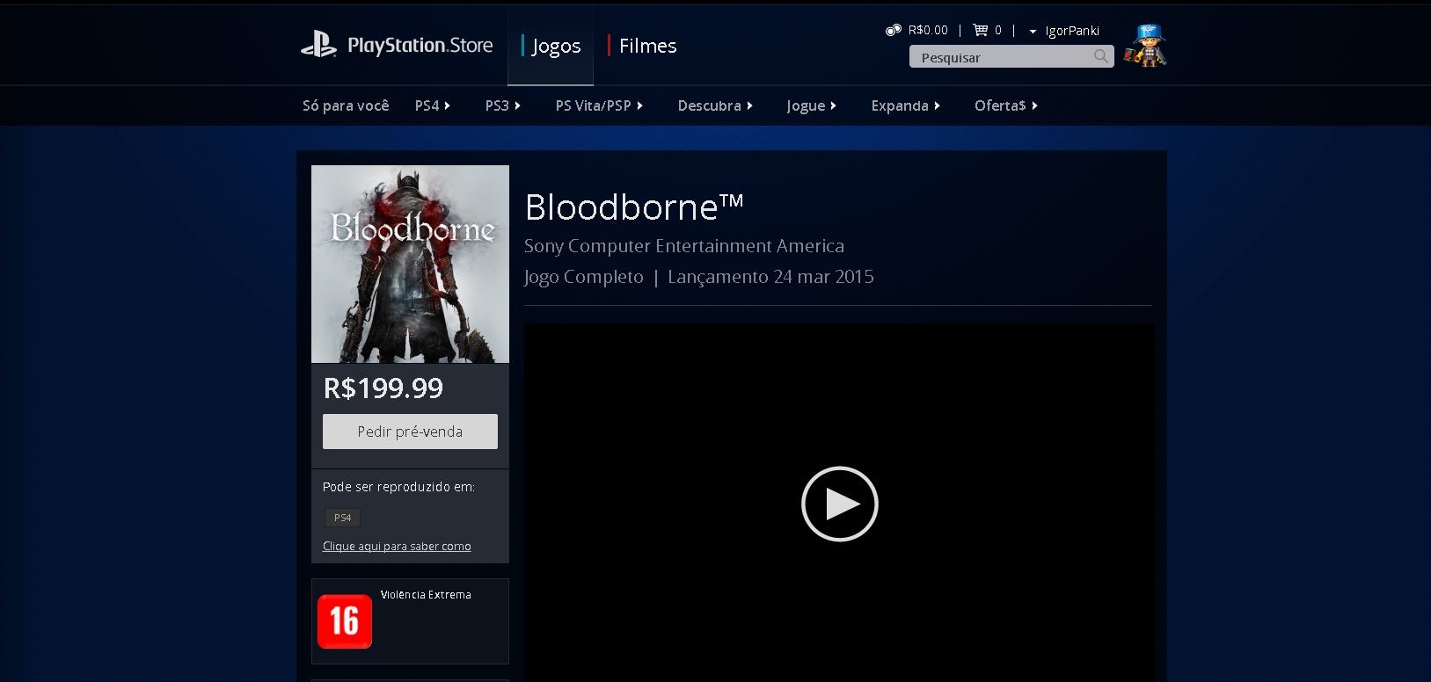This screenshot has height=682, width=1431.
Task: Click the Jogo Completo label
Action: pyautogui.click(x=584, y=277)
